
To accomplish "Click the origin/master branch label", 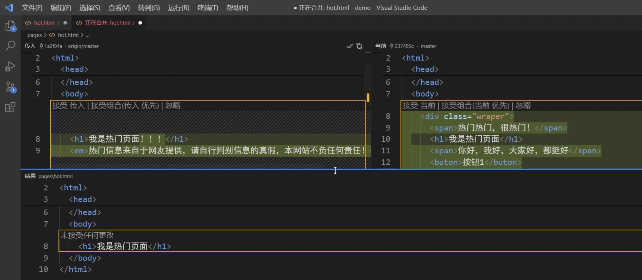I will point(83,46).
